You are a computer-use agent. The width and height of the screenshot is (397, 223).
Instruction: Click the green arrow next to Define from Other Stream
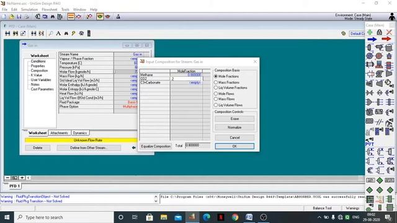pyautogui.click(x=134, y=147)
